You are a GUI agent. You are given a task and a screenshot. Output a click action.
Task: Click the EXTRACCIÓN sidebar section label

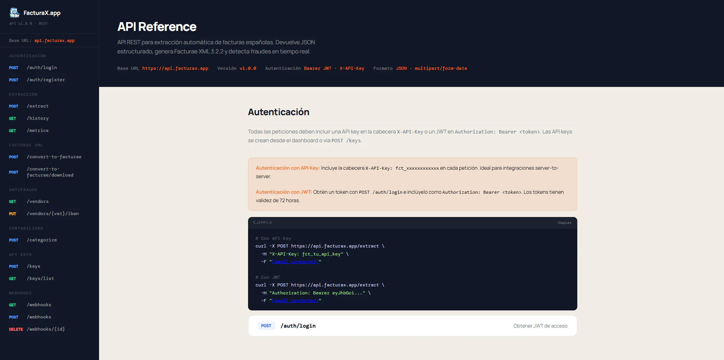pos(23,95)
